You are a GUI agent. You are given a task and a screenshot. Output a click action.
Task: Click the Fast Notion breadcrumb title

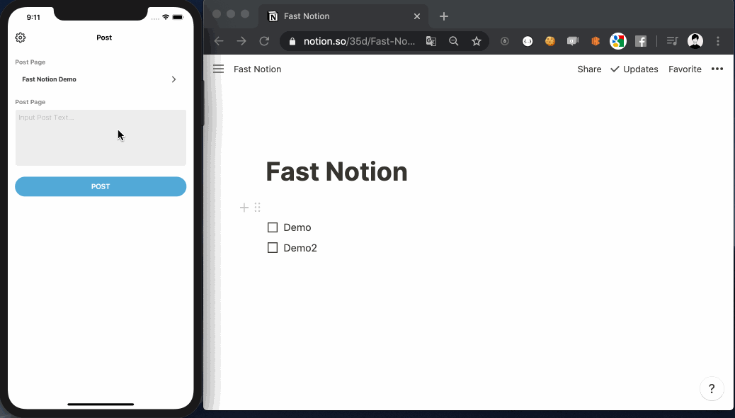[257, 69]
